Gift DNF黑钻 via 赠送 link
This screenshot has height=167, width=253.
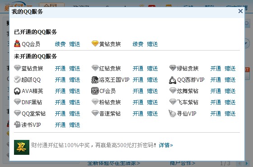click(75, 102)
